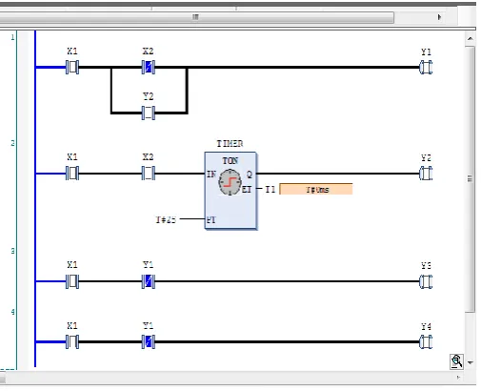Select the X1 contact in rung 3
This screenshot has height=391, width=481.
pos(72,281)
